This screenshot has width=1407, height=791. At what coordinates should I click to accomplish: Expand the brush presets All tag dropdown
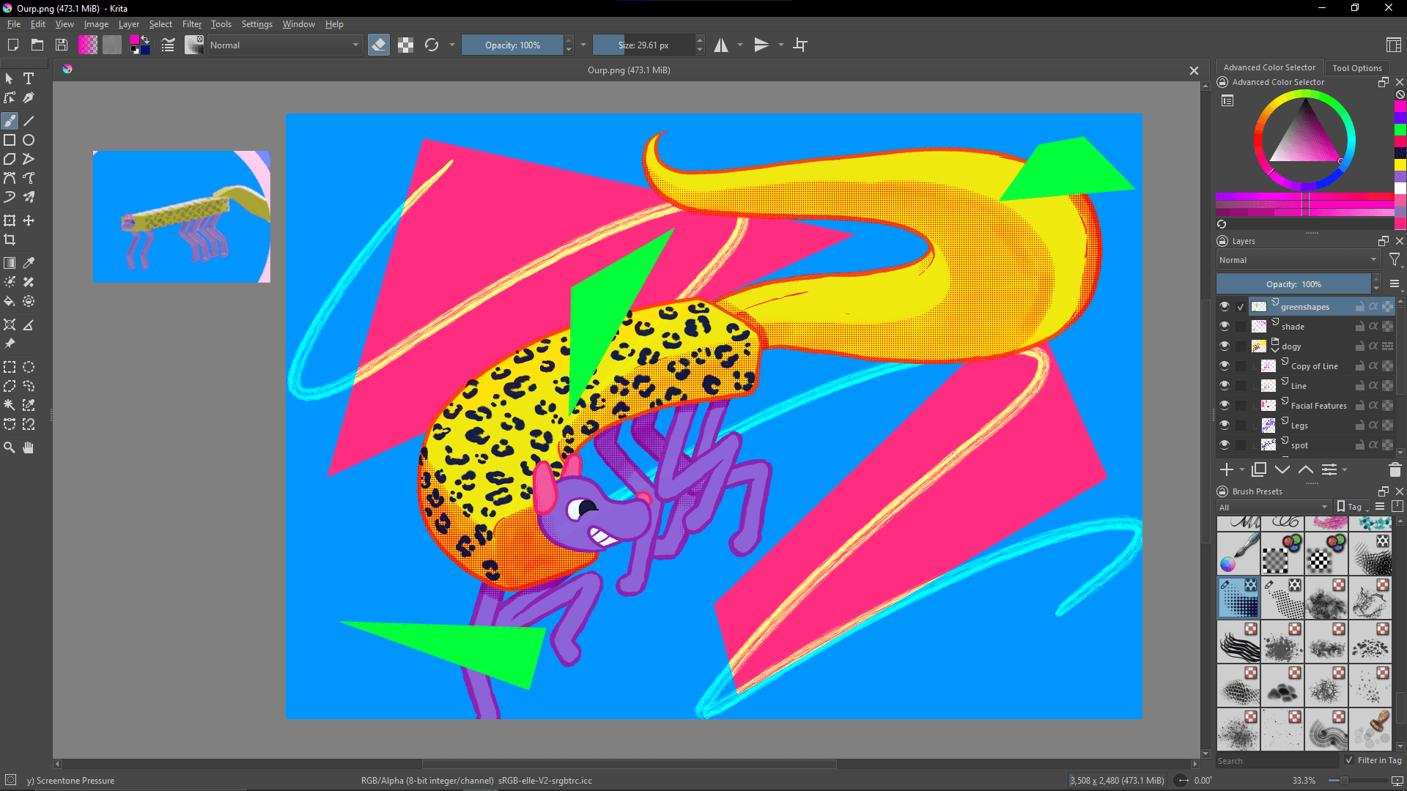pos(1274,507)
